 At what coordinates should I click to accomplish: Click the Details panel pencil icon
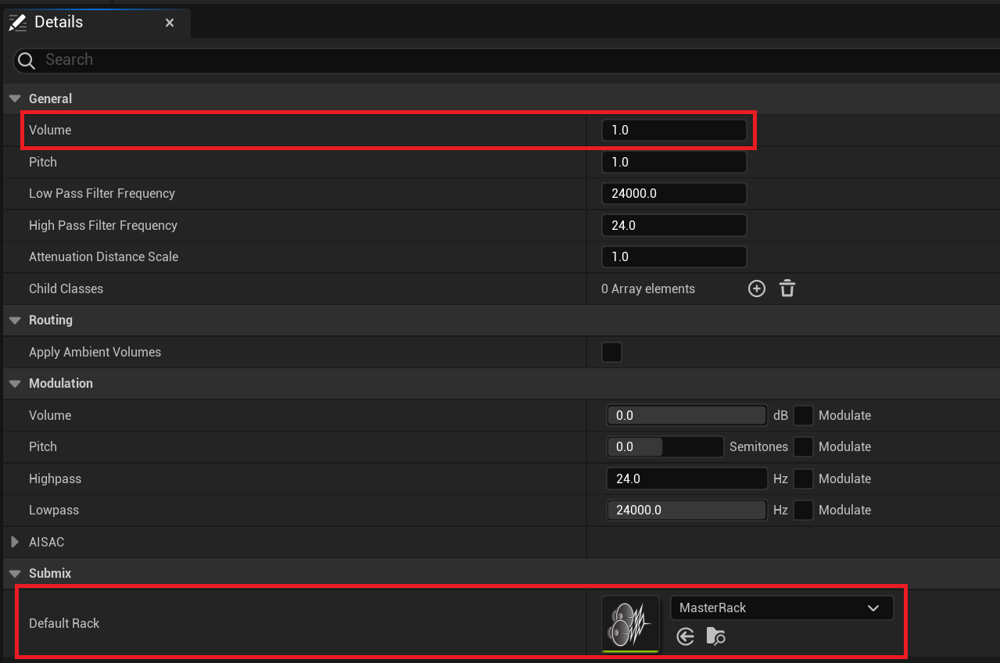[x=17, y=23]
